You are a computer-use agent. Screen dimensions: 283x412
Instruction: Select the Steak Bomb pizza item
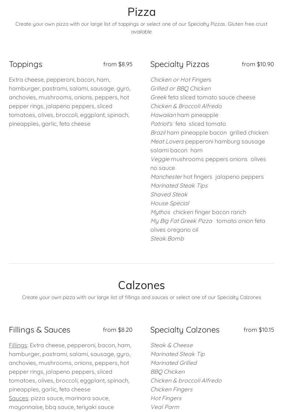point(167,239)
